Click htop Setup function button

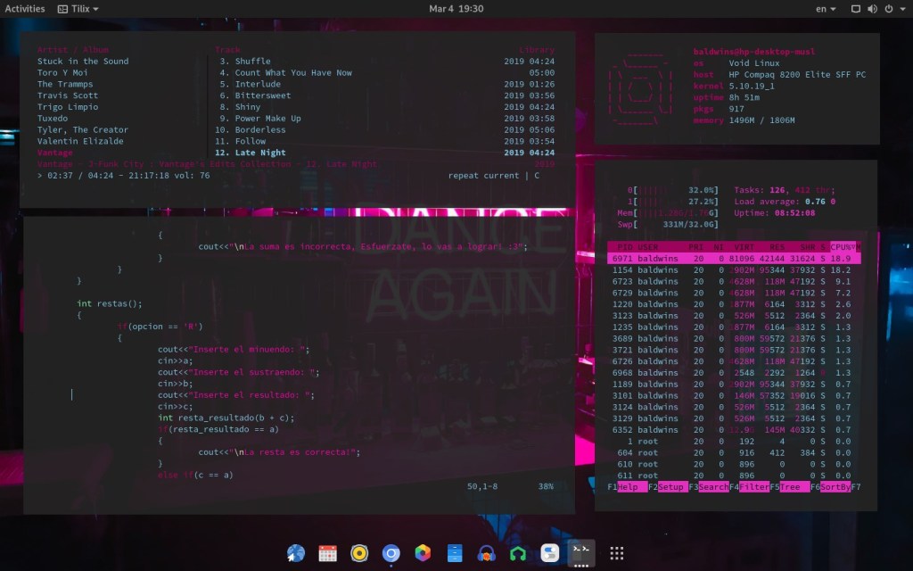coord(670,487)
